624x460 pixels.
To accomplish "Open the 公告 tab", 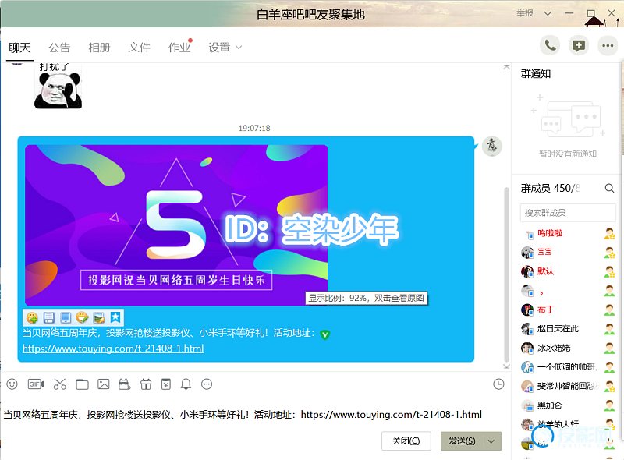I will (59, 48).
